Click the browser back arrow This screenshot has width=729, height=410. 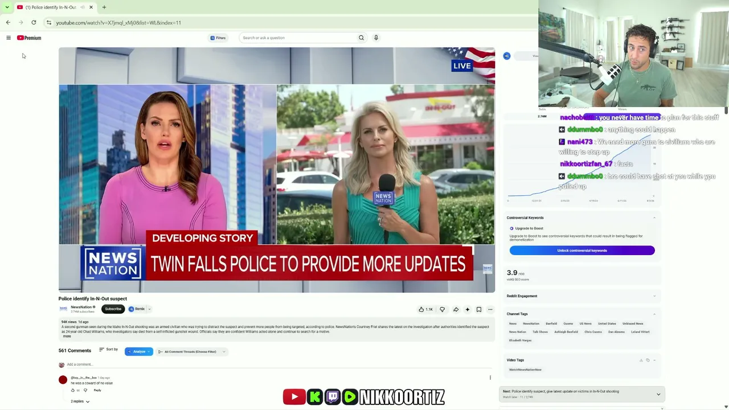[8, 23]
